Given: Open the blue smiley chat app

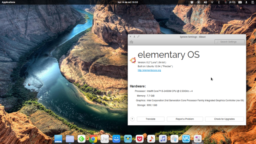Looking at the screenshot, I should click(x=116, y=139).
